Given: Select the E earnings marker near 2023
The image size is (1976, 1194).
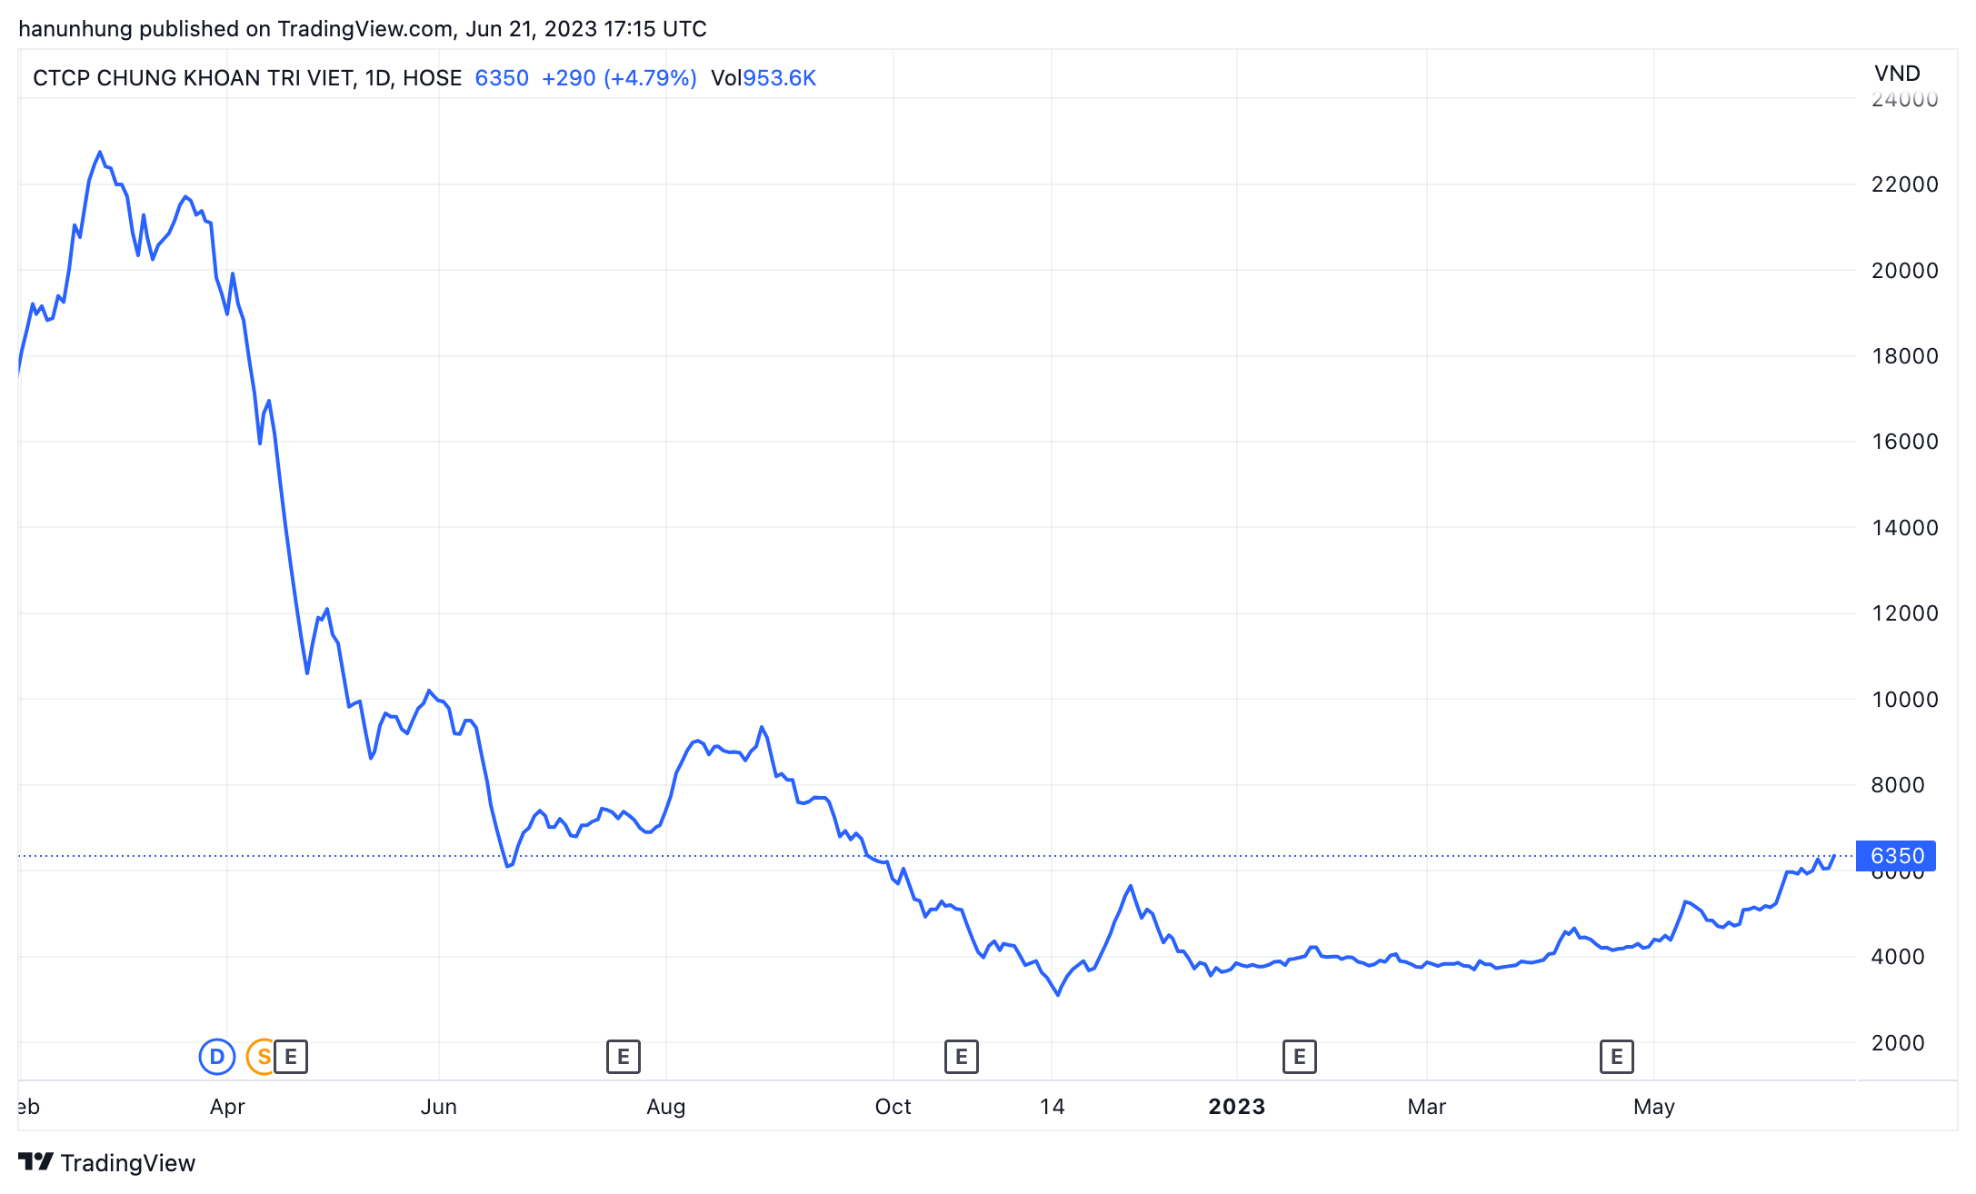Looking at the screenshot, I should tap(1300, 1057).
